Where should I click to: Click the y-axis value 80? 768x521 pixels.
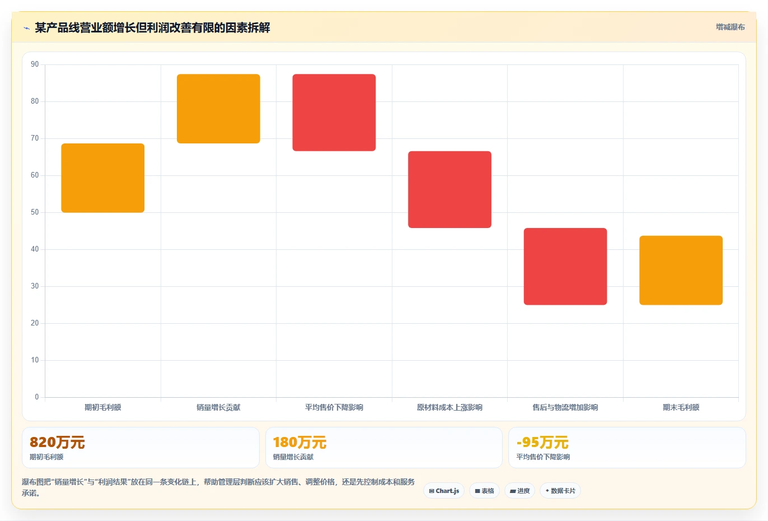pos(35,101)
